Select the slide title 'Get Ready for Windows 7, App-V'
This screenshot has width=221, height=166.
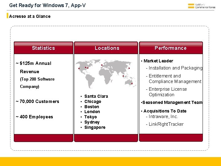(47, 5)
